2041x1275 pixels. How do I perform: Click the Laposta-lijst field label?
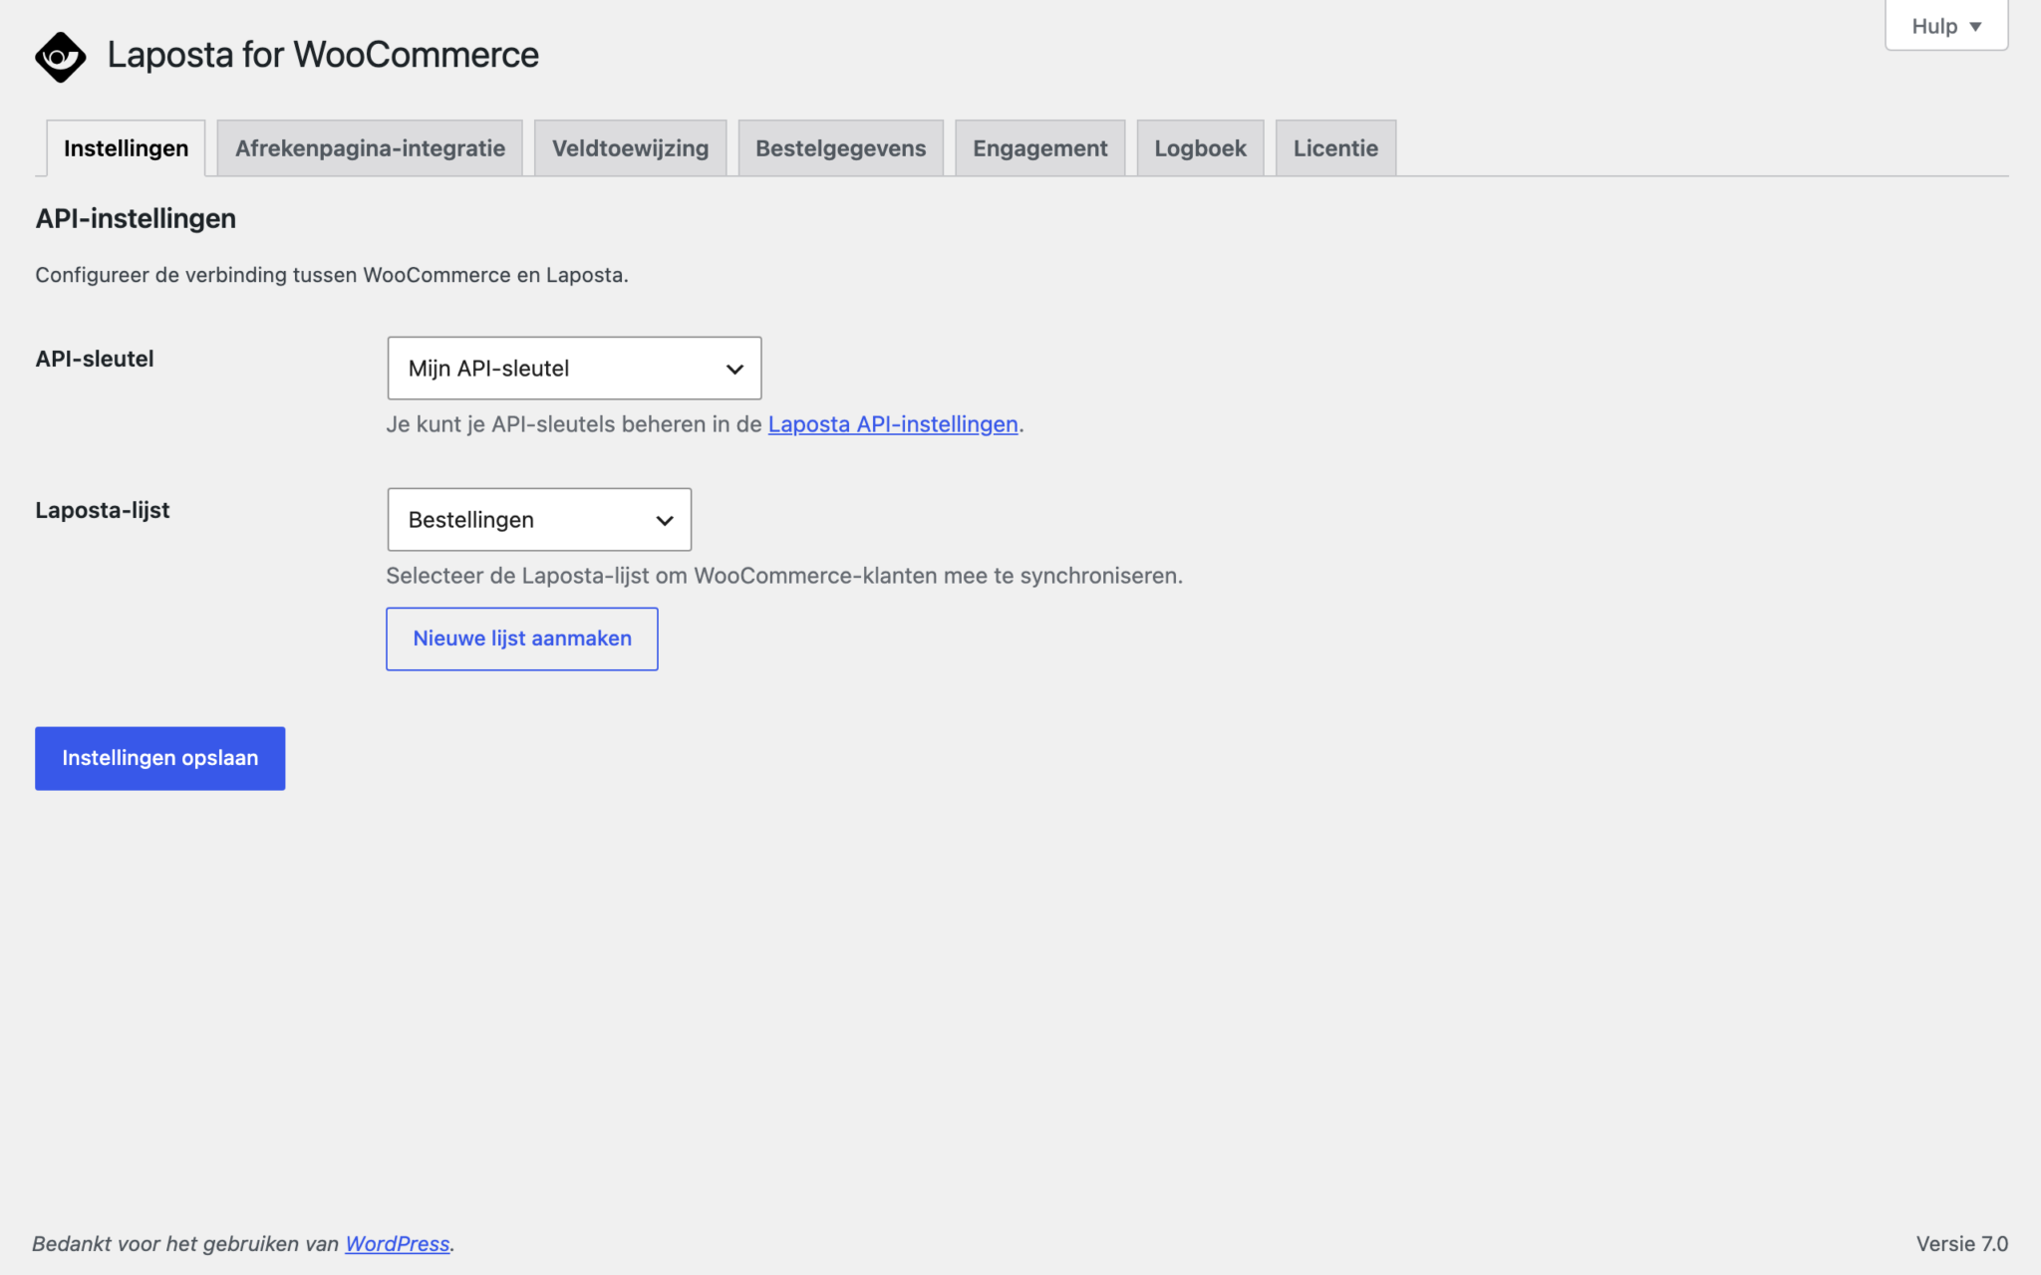[x=102, y=510]
